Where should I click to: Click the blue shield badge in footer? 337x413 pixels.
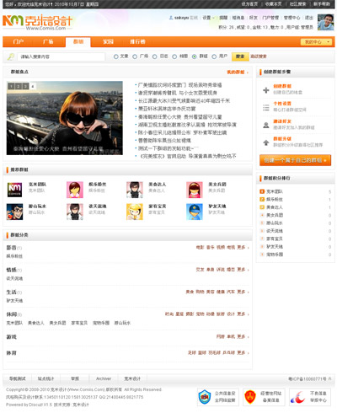pyautogui.click(x=205, y=397)
